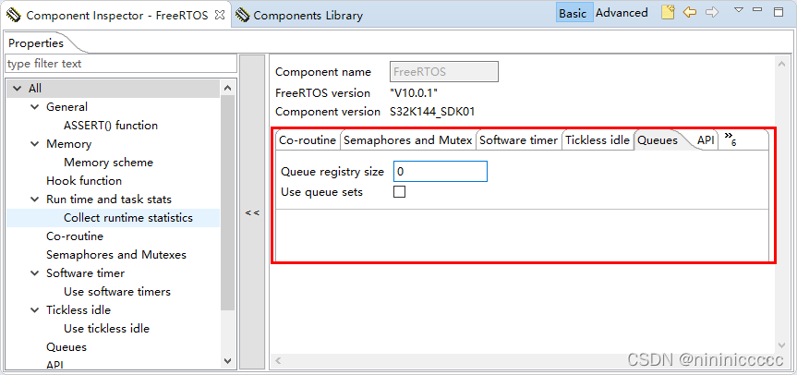
Task: Minimize the Component Inspector view
Action: click(x=757, y=9)
